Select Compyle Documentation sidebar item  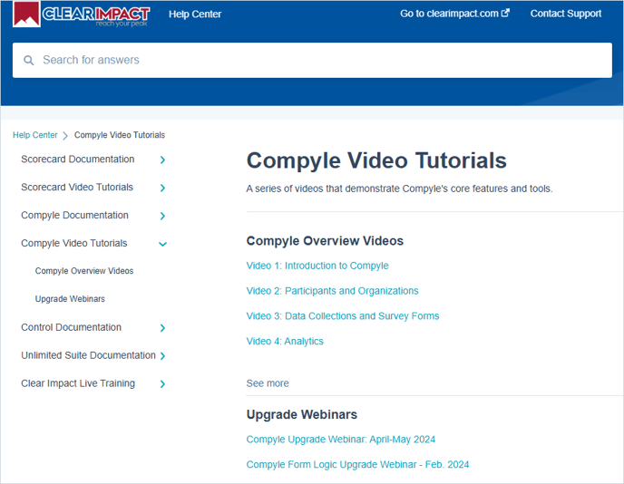point(74,215)
